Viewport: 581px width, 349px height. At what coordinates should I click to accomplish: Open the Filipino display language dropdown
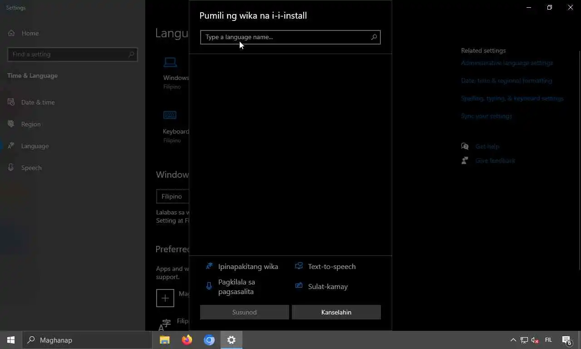[172, 196]
